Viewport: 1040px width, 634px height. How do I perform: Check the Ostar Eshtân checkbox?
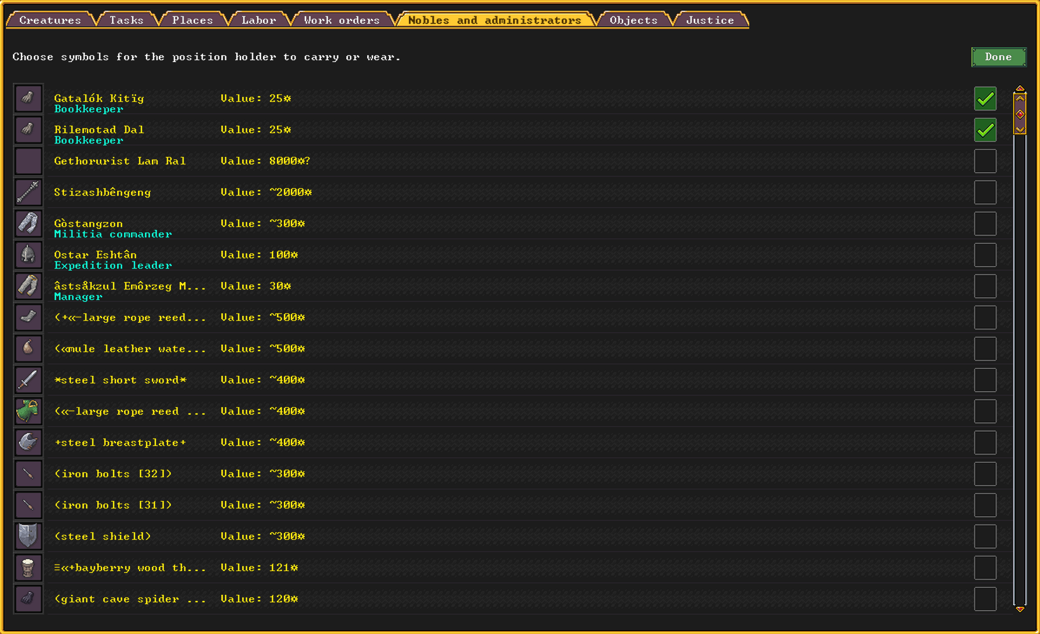pyautogui.click(x=985, y=255)
